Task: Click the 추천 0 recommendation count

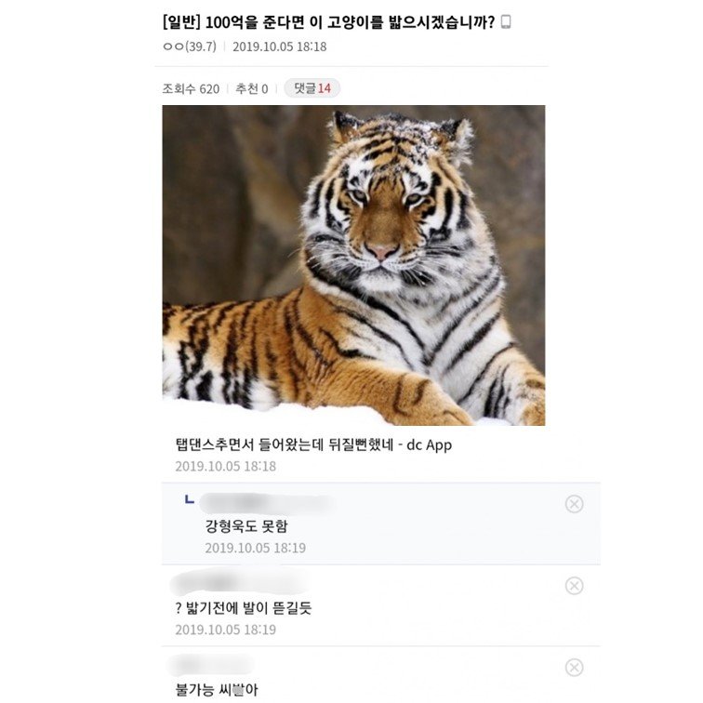Action: click(251, 88)
